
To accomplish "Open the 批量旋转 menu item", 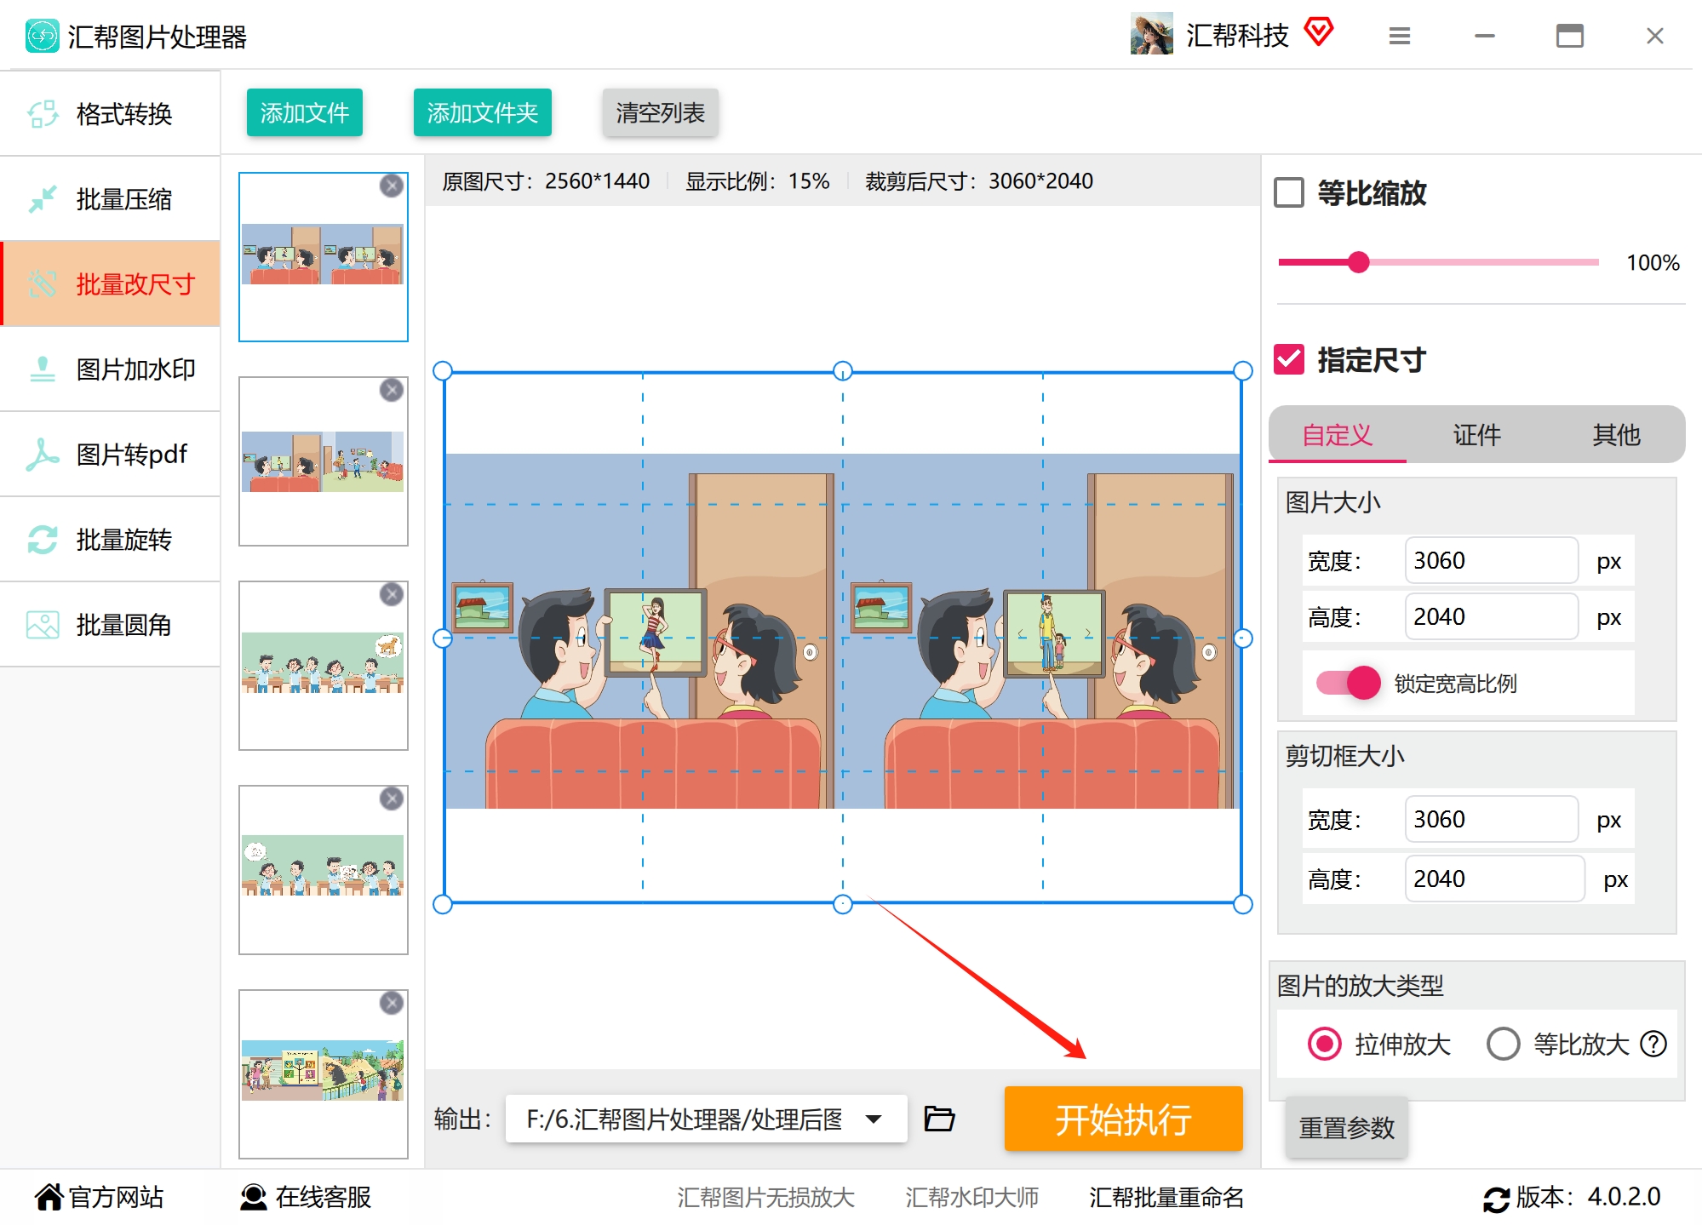I will 111,540.
